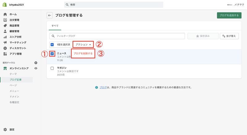Open the 並び替え sort menu

pos(229,36)
